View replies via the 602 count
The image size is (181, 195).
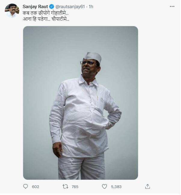(x=35, y=187)
